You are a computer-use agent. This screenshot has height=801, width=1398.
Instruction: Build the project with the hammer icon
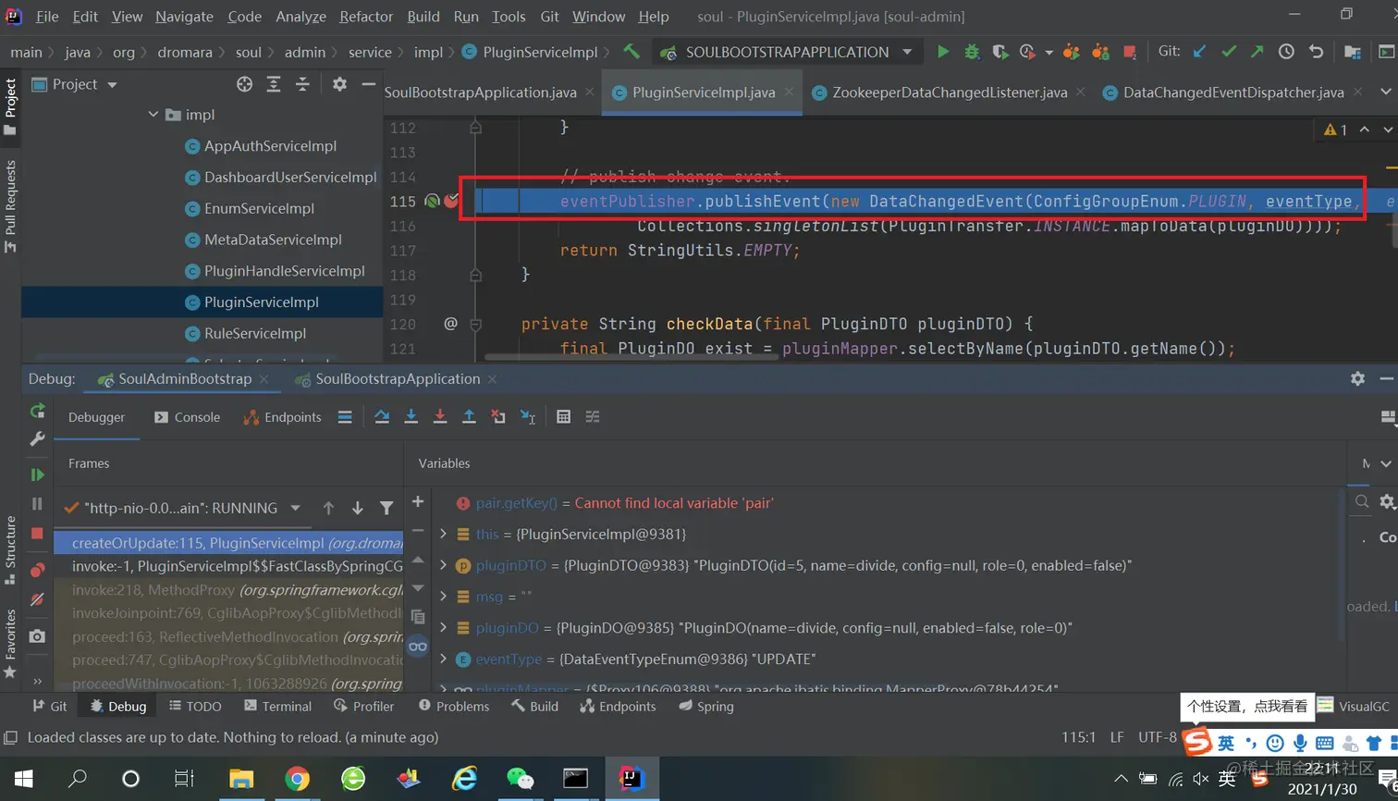pos(632,52)
